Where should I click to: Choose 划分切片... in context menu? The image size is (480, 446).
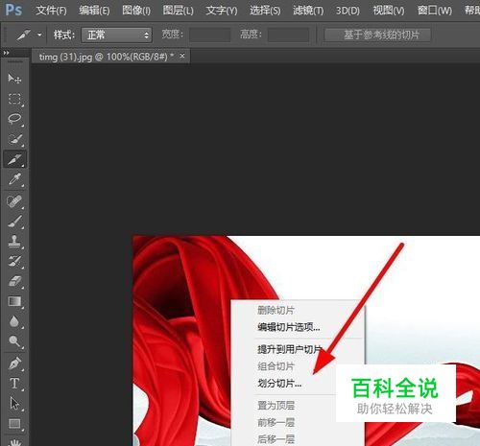[x=279, y=383]
